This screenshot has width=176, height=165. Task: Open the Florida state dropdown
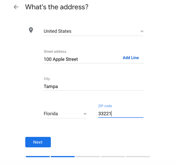(65, 114)
